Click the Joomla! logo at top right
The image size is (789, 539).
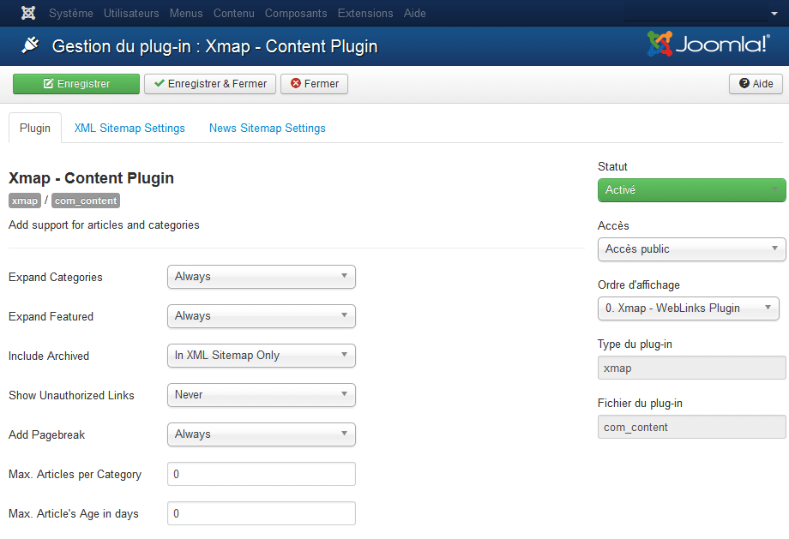point(708,45)
